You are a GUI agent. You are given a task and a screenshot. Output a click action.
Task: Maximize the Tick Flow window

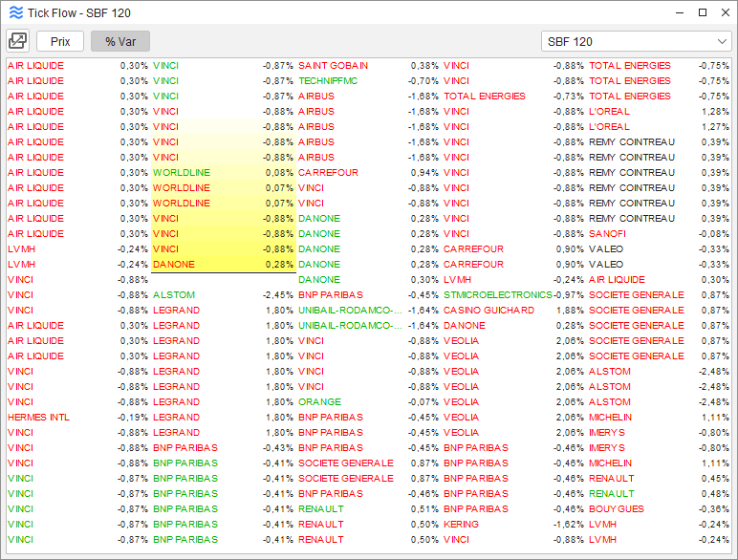(702, 12)
